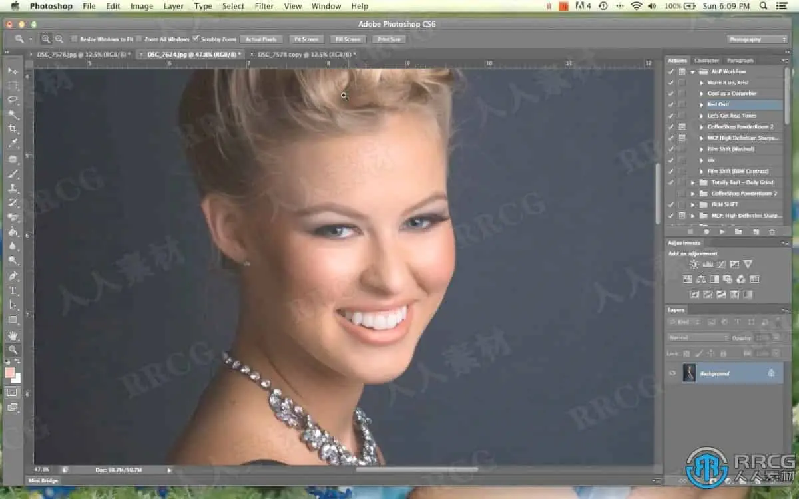Viewport: 799px width, 499px height.
Task: Create a new action set
Action: [738, 232]
